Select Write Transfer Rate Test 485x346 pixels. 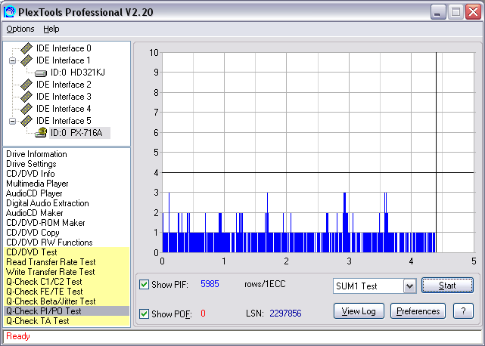click(67, 272)
